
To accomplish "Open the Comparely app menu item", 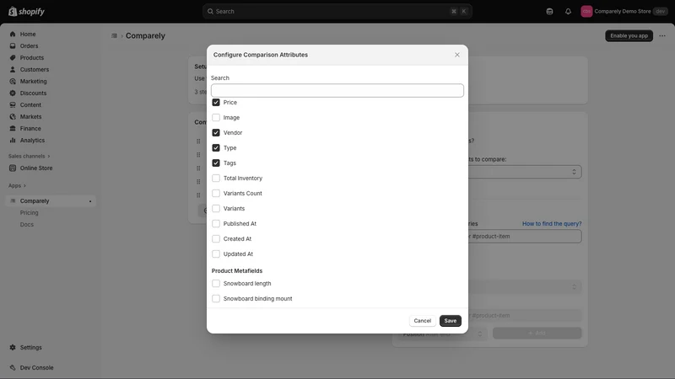I will [x=51, y=201].
